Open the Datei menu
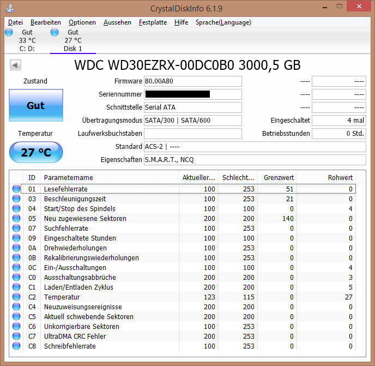 16,22
